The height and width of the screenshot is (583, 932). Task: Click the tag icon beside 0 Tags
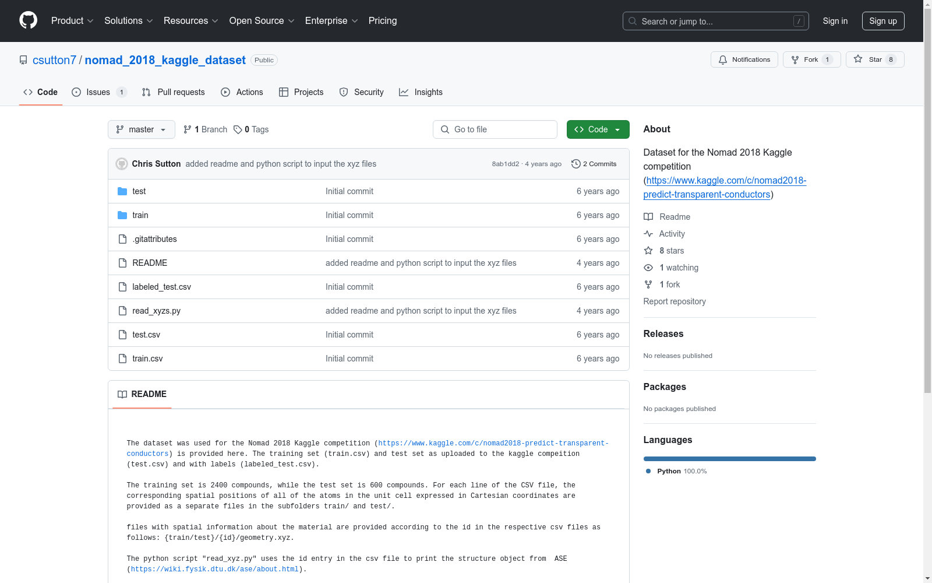click(238, 129)
